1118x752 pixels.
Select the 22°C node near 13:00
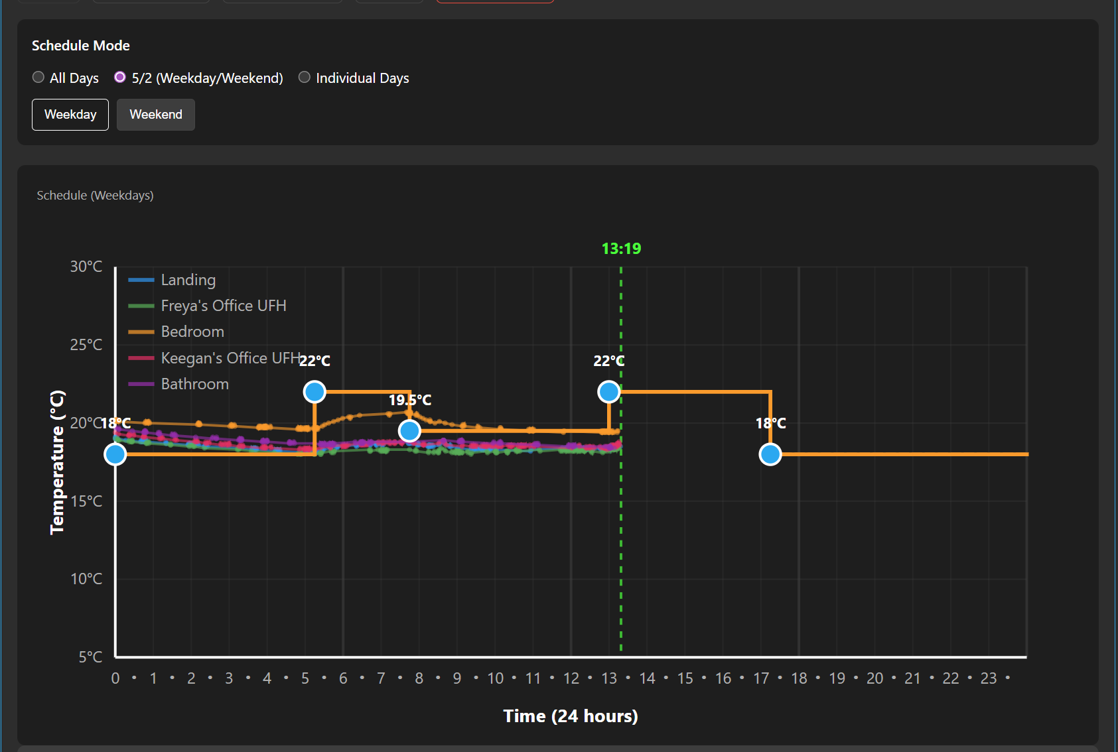[609, 392]
